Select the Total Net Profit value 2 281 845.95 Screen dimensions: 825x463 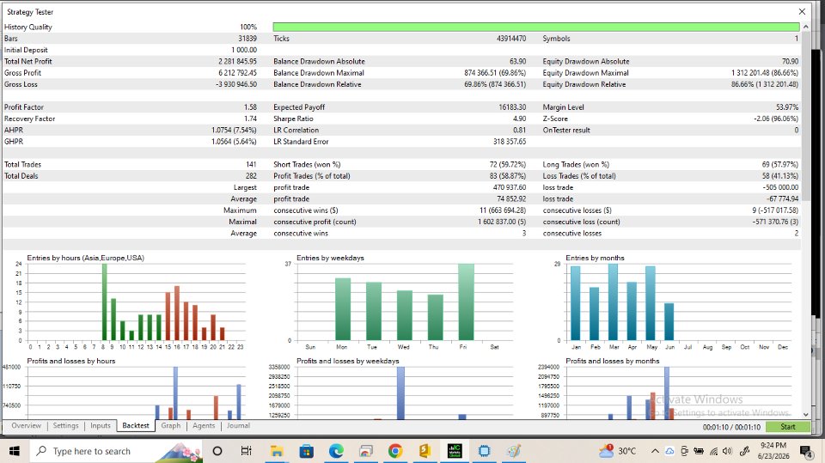click(237, 62)
